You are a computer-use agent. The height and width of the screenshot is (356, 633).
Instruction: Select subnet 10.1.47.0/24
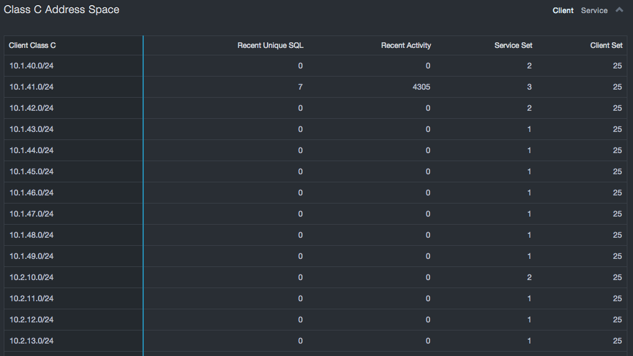point(32,214)
